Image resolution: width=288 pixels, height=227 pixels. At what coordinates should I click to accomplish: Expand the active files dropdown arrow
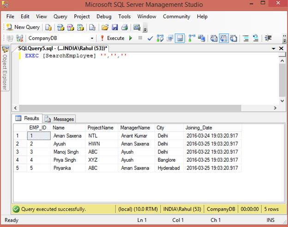(x=274, y=48)
